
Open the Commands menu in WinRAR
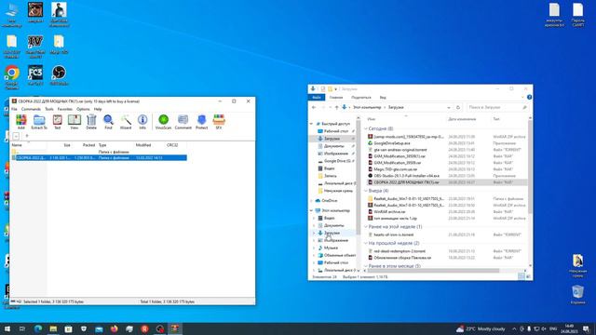coord(31,109)
